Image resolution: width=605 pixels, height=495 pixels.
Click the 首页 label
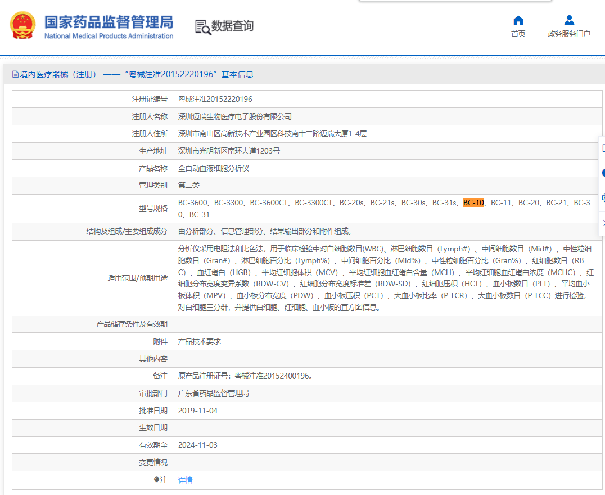click(518, 34)
